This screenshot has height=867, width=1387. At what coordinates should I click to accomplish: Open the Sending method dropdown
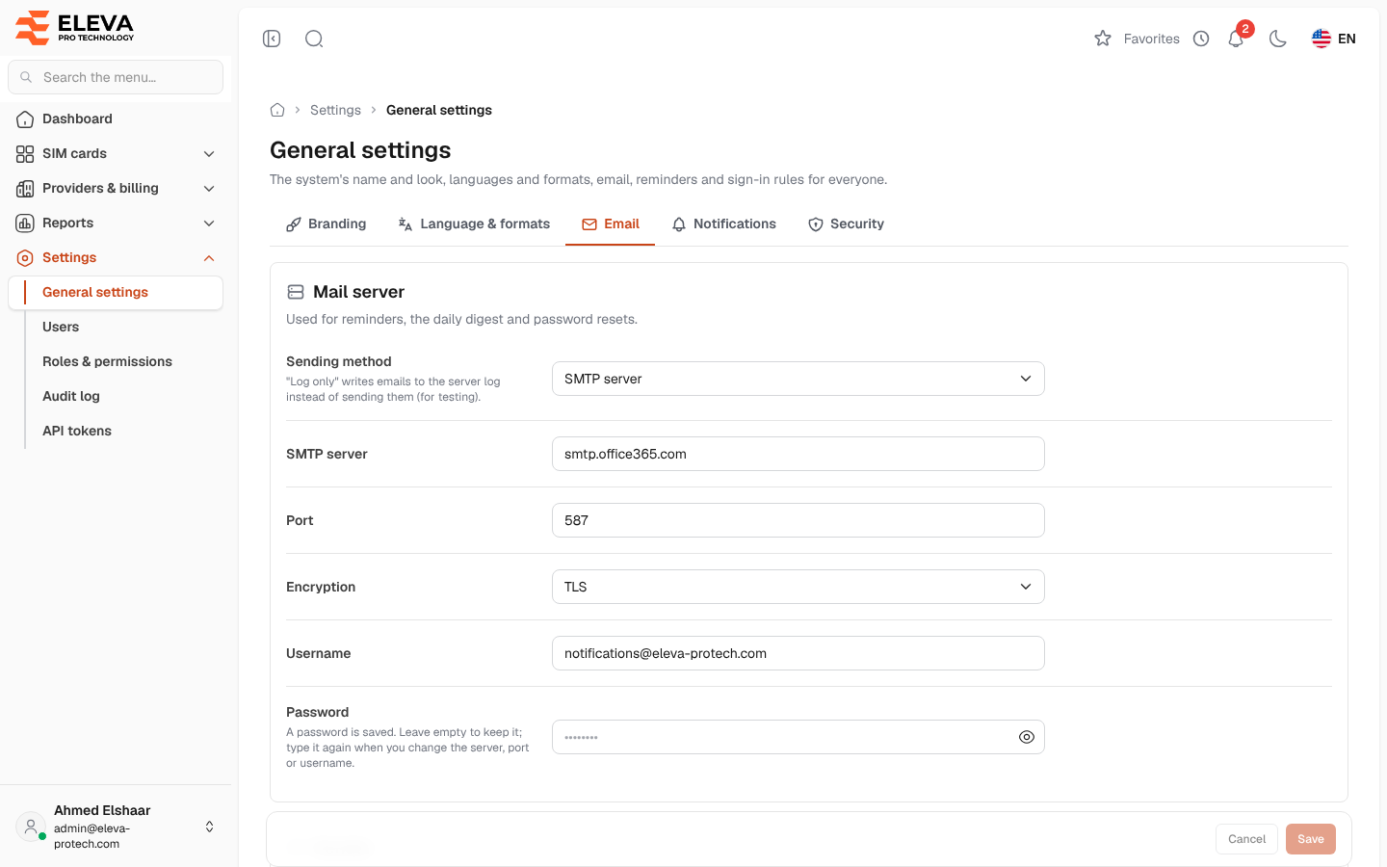point(798,379)
